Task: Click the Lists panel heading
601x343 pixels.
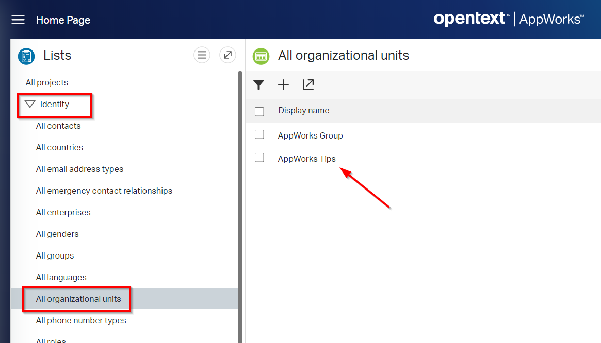Action: tap(57, 55)
